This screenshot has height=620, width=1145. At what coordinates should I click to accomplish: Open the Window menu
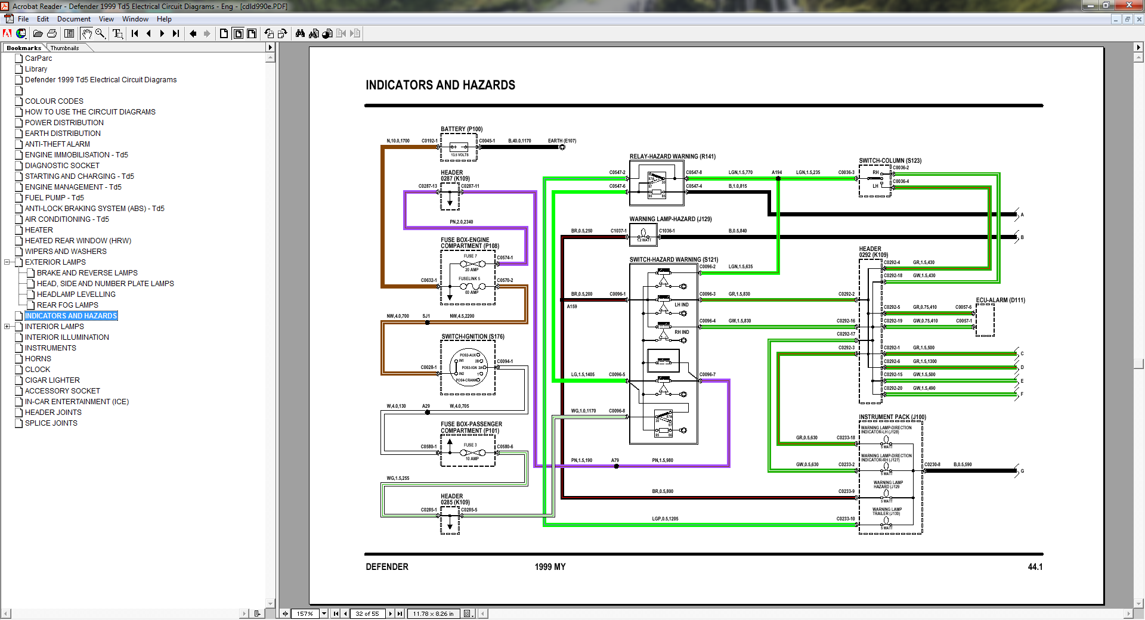pyautogui.click(x=135, y=19)
